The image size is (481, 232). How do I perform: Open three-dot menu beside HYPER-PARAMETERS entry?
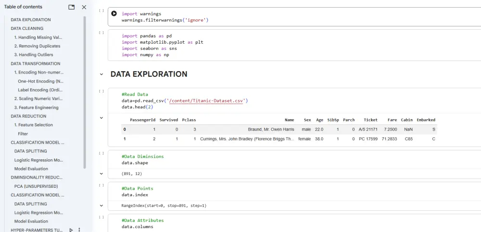click(x=79, y=230)
